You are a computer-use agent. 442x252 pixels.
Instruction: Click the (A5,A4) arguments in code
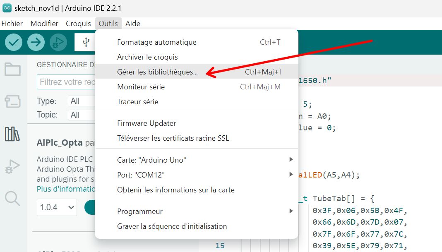point(339,175)
